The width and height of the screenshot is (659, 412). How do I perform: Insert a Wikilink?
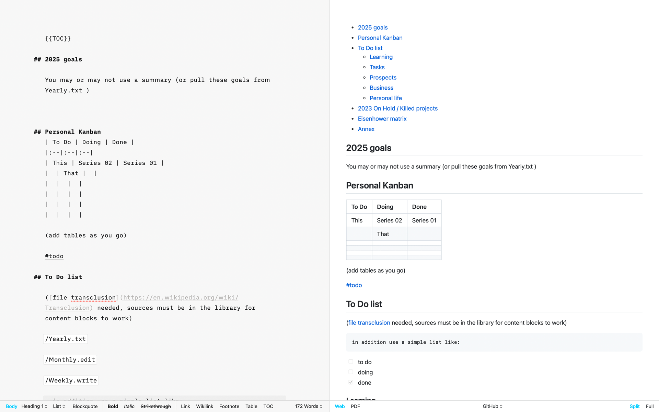coord(205,406)
